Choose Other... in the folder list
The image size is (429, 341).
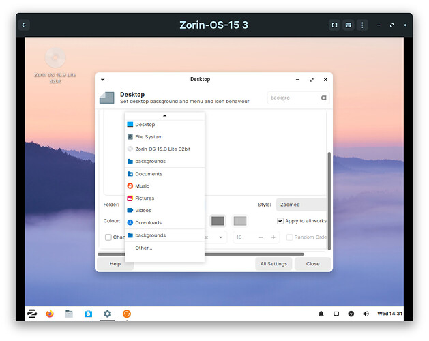[164, 248]
